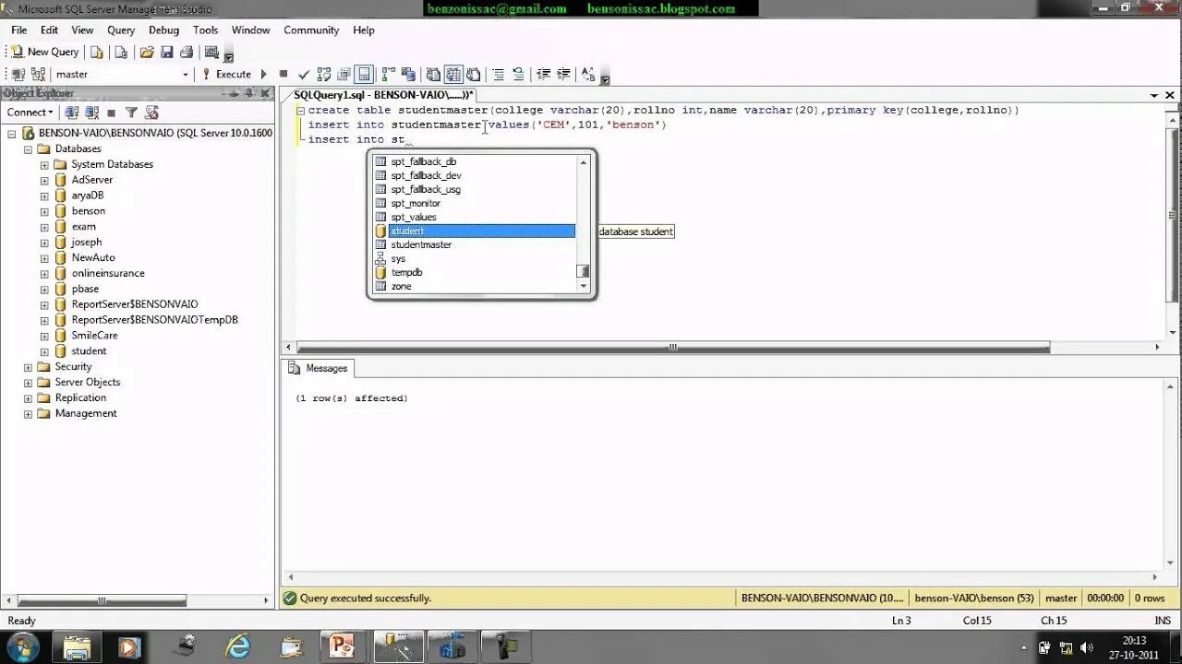Open Windows Explorer from taskbar

pos(77,646)
